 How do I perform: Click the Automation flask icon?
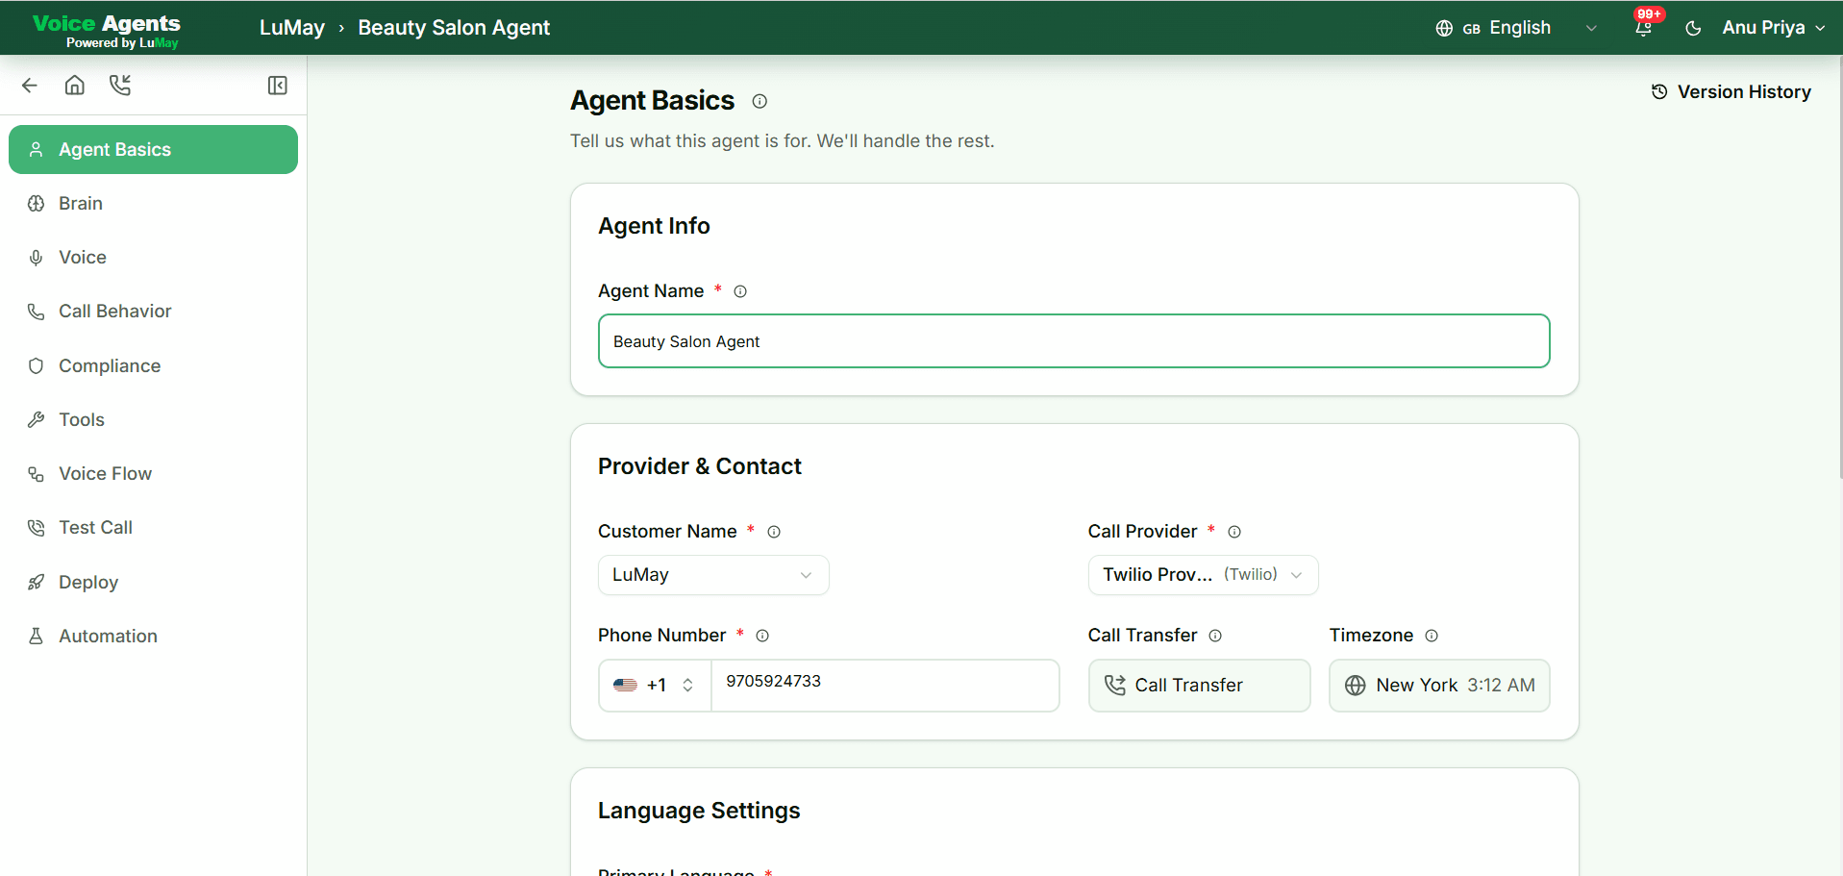pos(37,636)
